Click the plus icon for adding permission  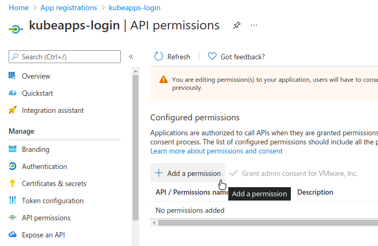pyautogui.click(x=159, y=173)
